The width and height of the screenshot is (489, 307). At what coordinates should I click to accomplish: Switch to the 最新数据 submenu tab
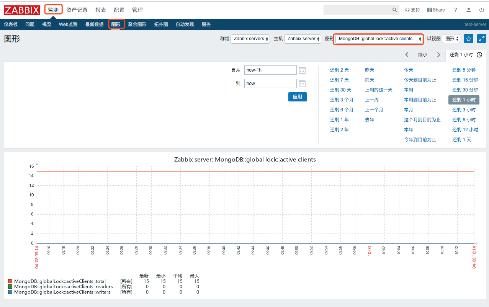pos(94,24)
